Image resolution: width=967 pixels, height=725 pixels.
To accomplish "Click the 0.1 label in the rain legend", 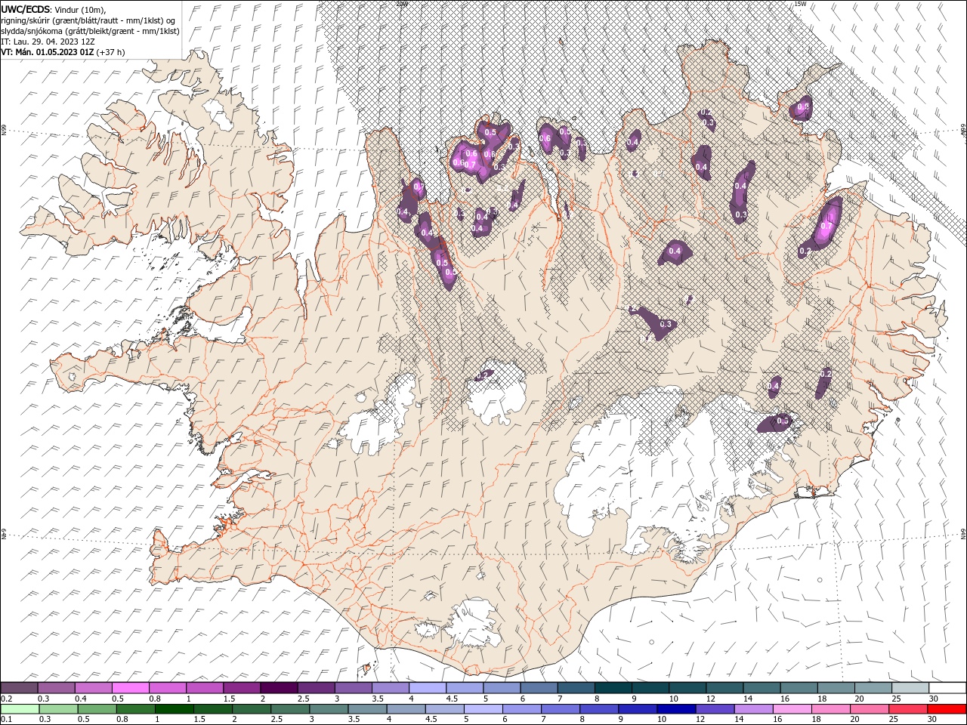I will coord(6,720).
